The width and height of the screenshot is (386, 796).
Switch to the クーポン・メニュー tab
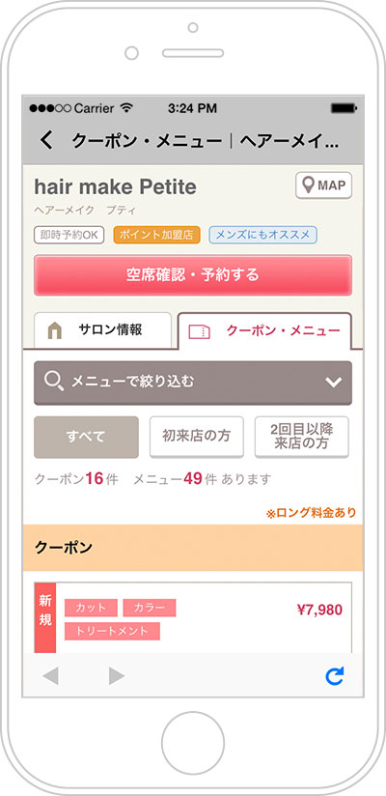(264, 331)
